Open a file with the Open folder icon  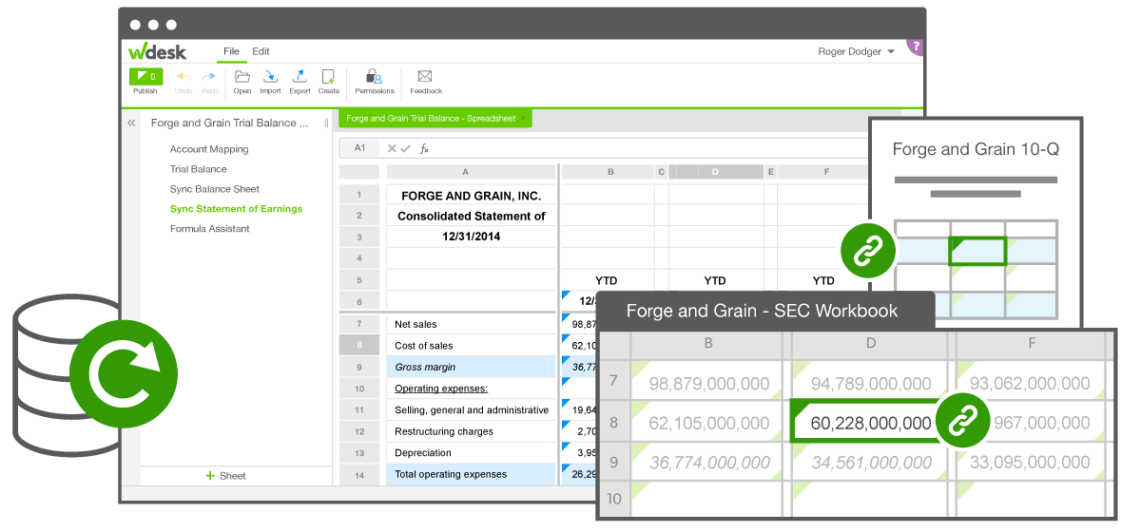[x=242, y=76]
